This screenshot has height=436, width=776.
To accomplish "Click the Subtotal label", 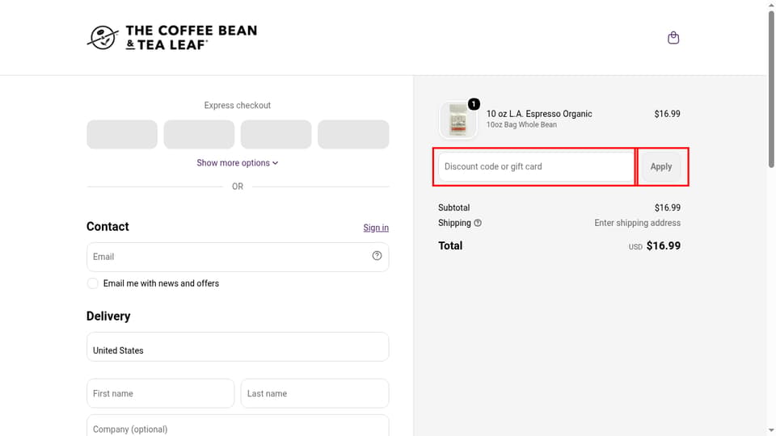I will [x=453, y=208].
